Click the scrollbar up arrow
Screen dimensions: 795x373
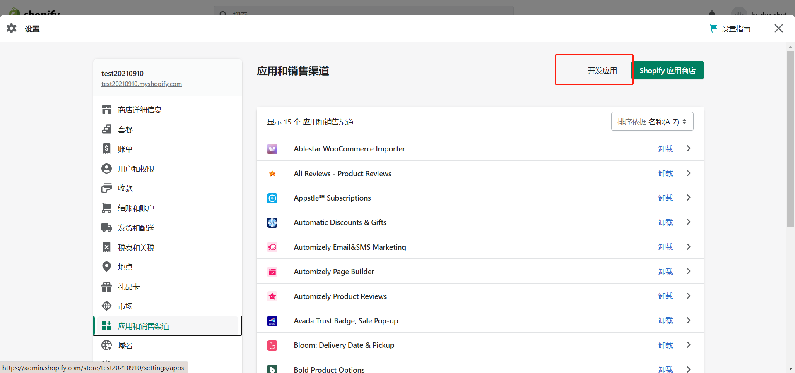pyautogui.click(x=790, y=47)
